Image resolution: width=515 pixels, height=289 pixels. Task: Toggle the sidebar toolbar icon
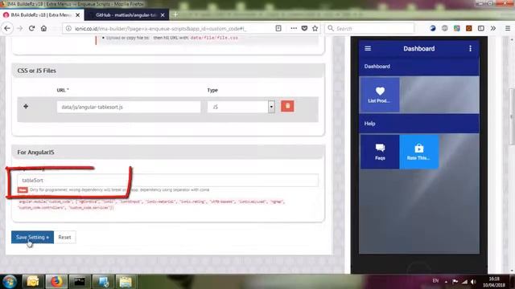click(481, 29)
